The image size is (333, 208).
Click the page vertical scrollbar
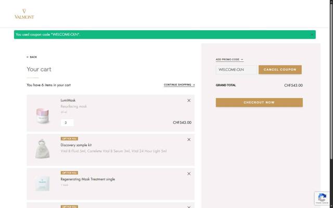(x=331, y=81)
